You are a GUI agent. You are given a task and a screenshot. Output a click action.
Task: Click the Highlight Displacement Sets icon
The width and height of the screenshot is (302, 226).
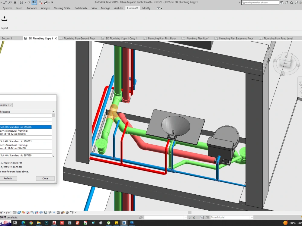[x=67, y=212]
